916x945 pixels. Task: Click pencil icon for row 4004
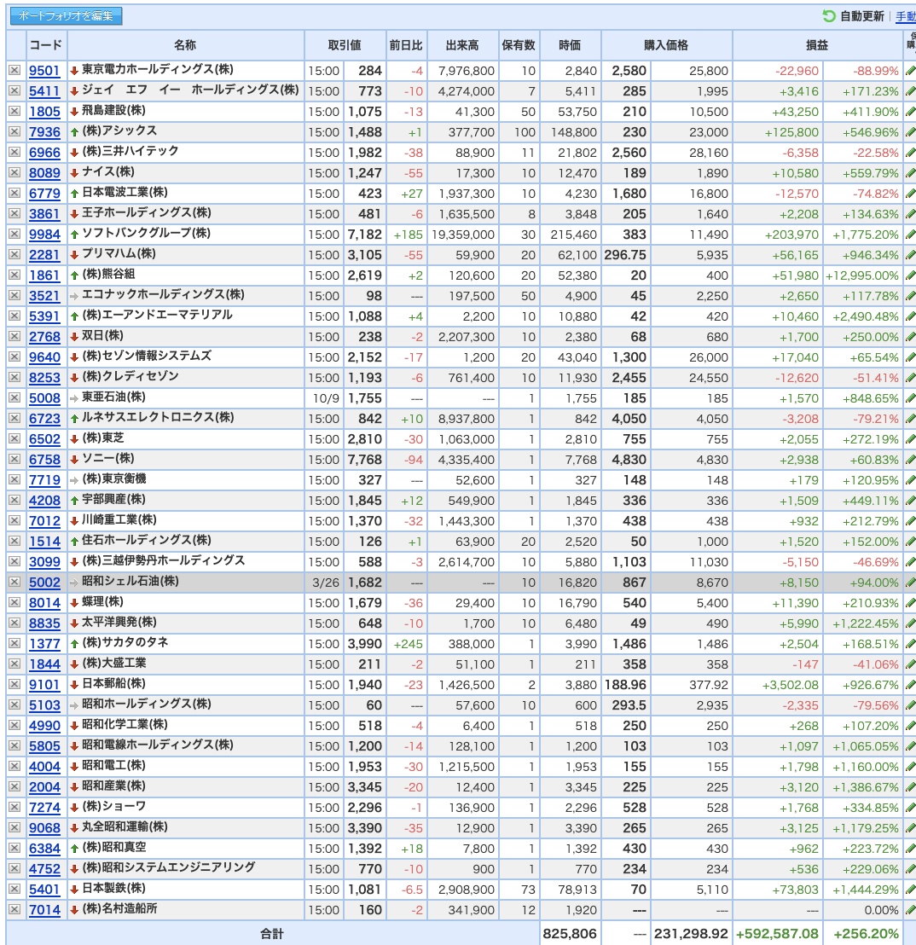[910, 767]
